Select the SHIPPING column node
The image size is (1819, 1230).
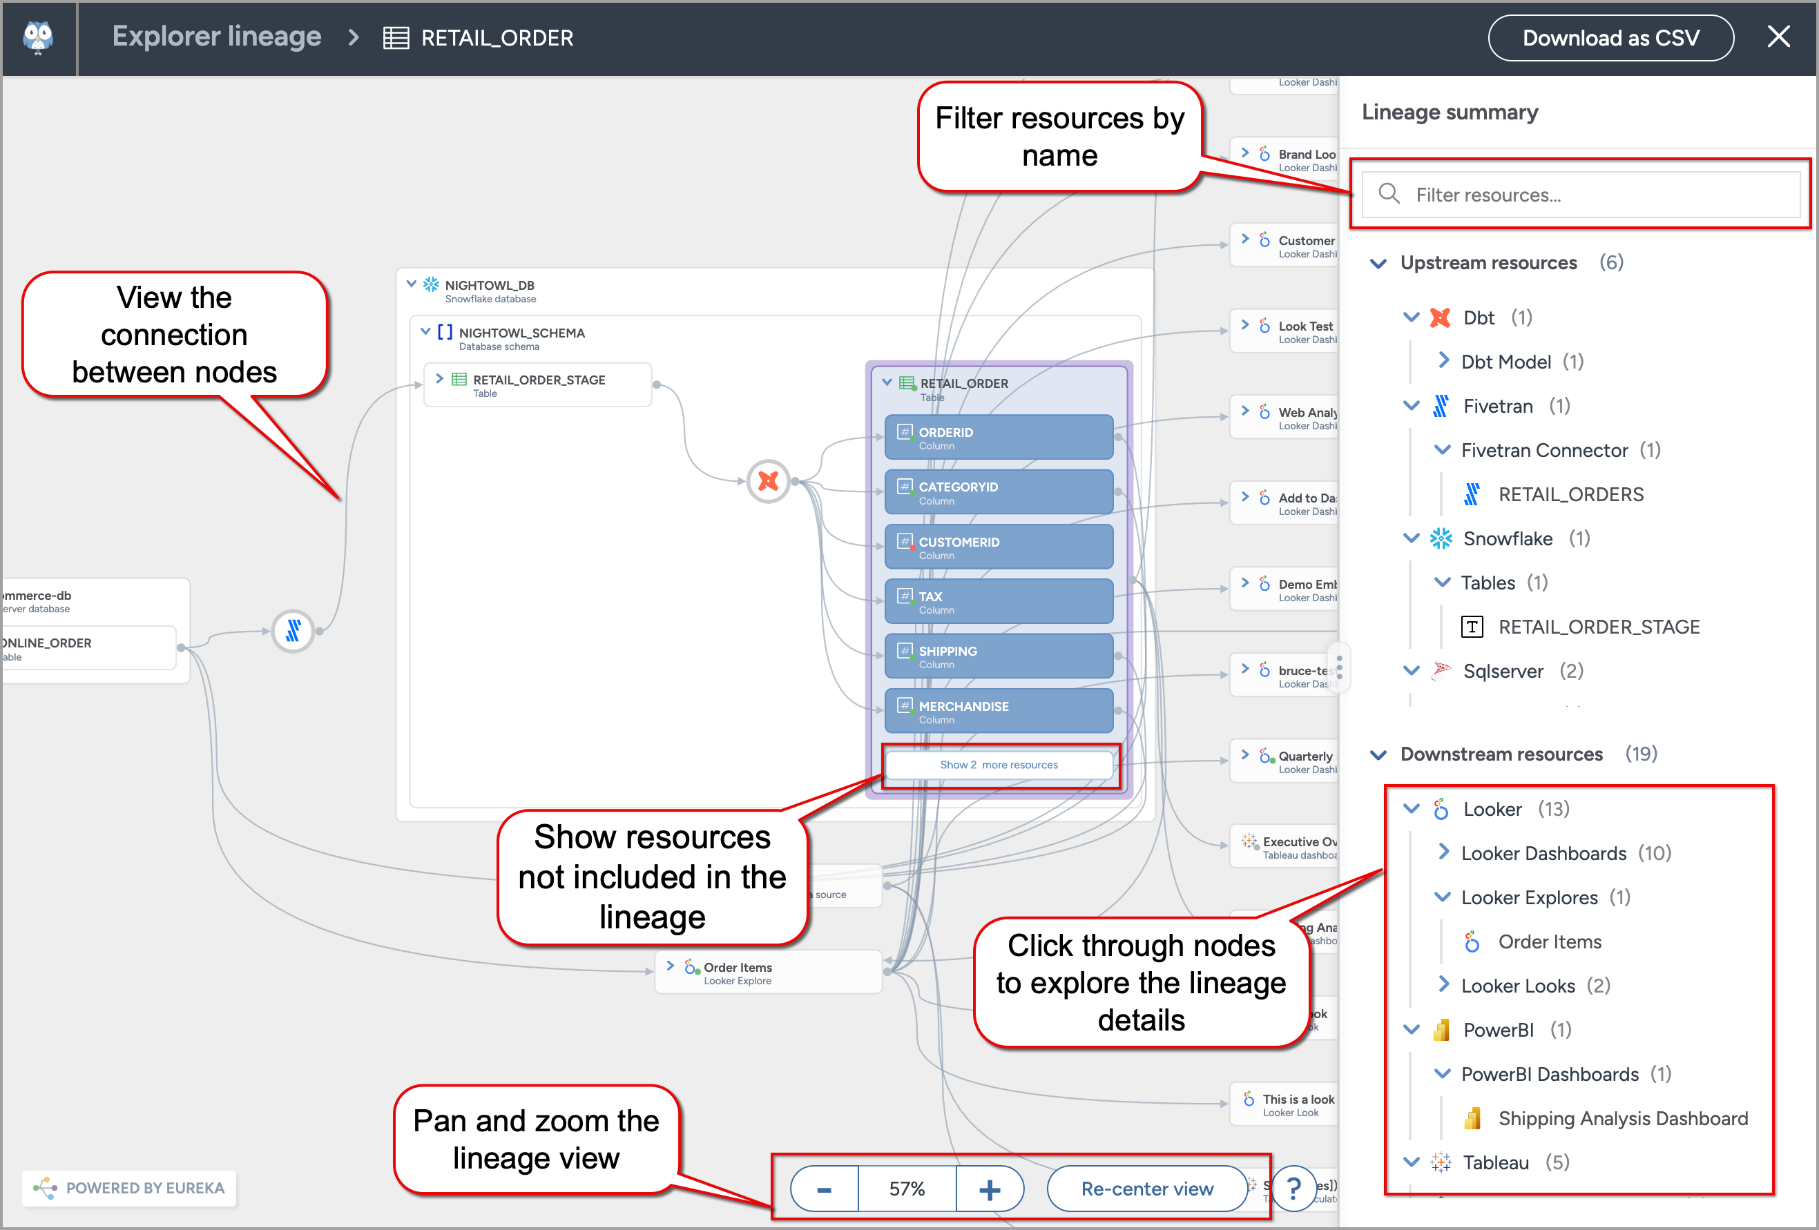(x=999, y=656)
